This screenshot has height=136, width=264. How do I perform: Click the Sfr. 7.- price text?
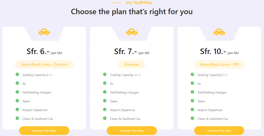click(x=126, y=51)
